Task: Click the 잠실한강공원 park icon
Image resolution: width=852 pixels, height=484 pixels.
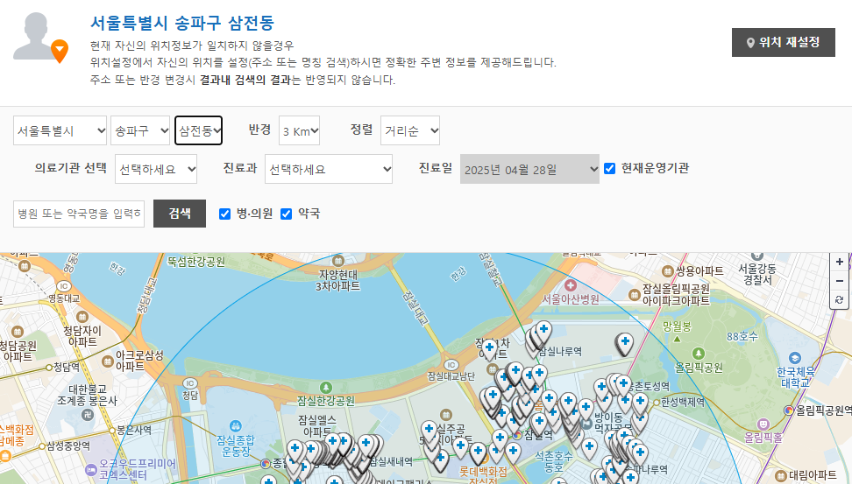Action: (325, 388)
